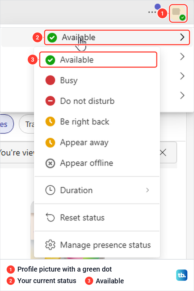Click the Duration clock icon
Image resolution: width=194 pixels, height=291 pixels.
click(50, 190)
